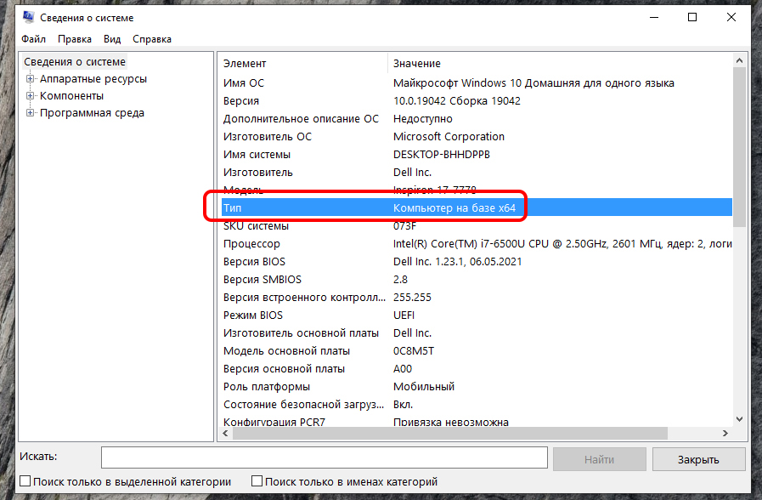This screenshot has height=500, width=762.
Task: Open the Правка menu
Action: 75,39
